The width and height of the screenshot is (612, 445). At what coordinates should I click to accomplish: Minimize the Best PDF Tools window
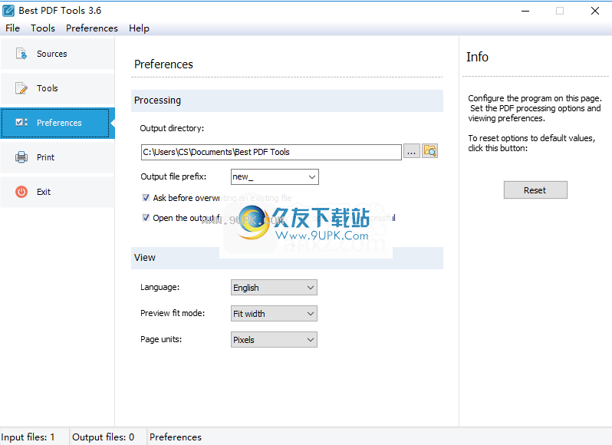(525, 11)
